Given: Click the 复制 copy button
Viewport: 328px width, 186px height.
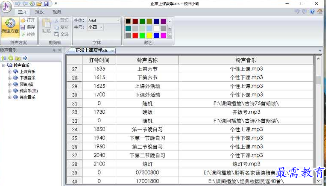Looking at the screenshot, I should click(x=61, y=27).
